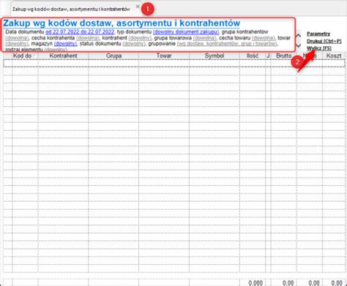The height and width of the screenshot is (286, 347).
Task: Sort by the Kontrahent column header
Action: click(63, 56)
